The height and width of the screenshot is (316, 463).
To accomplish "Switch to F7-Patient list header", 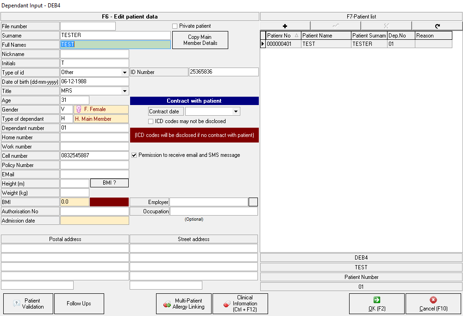I will pos(361,17).
